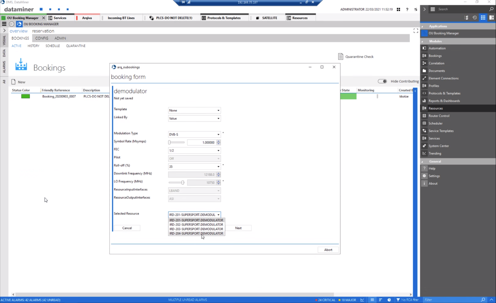Click Next in booking form
This screenshot has width=496, height=303.
238,228
